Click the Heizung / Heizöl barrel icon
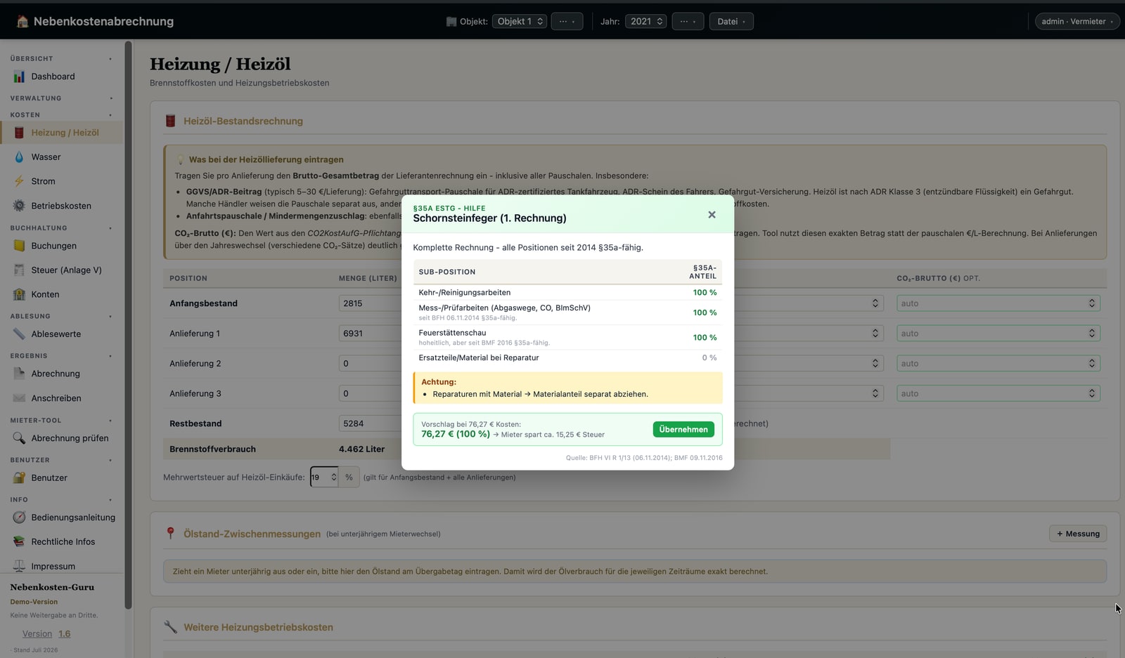Image resolution: width=1125 pixels, height=658 pixels. coord(19,133)
